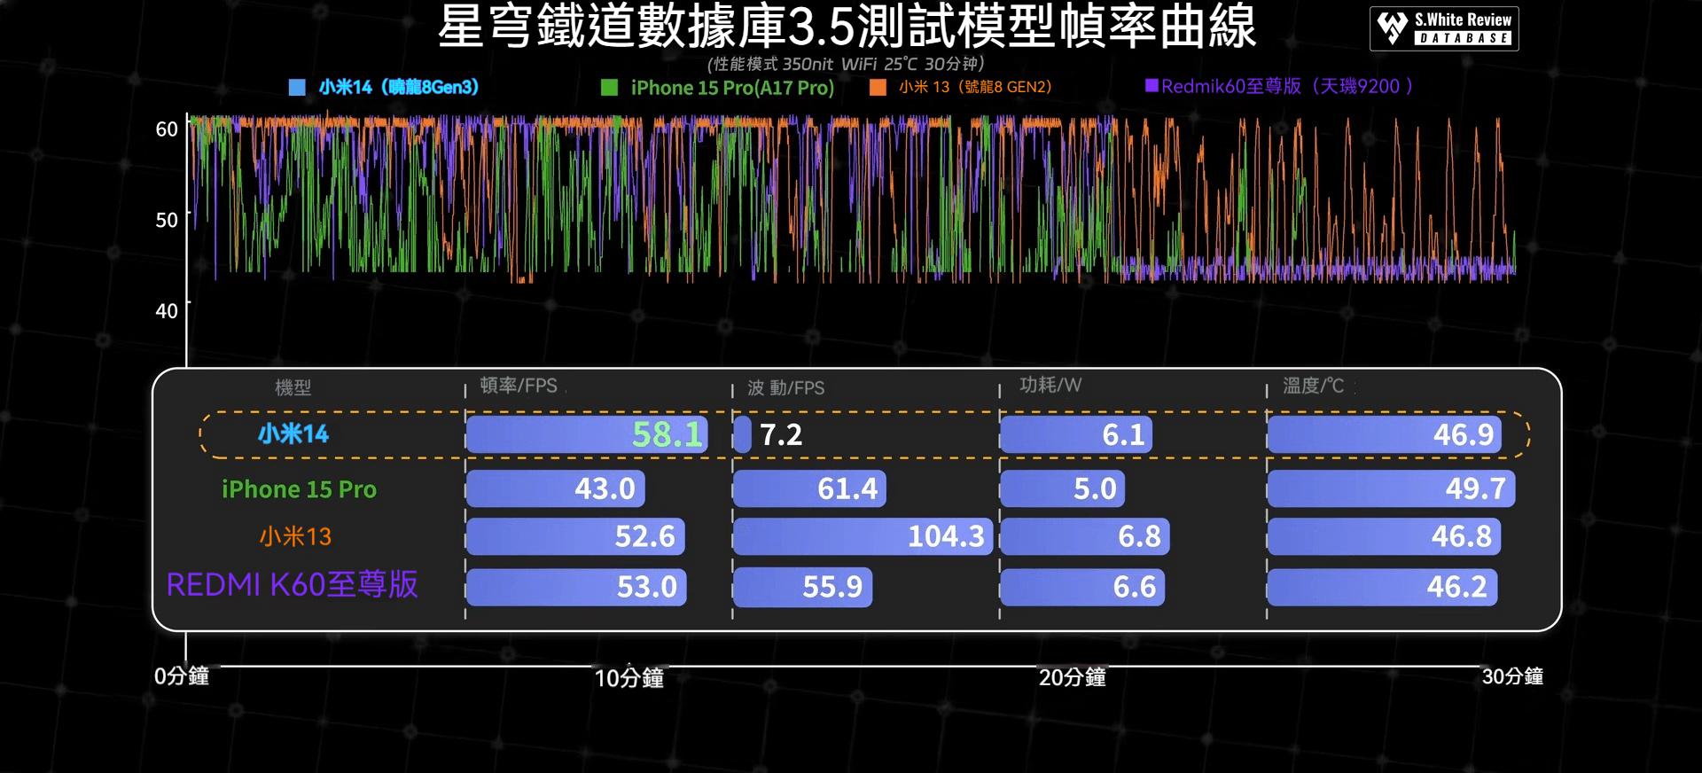Image resolution: width=1702 pixels, height=773 pixels.
Task: Select the 小米13 row label
Action: coord(295,536)
